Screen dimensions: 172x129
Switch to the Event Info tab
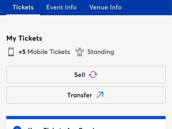pos(61,7)
